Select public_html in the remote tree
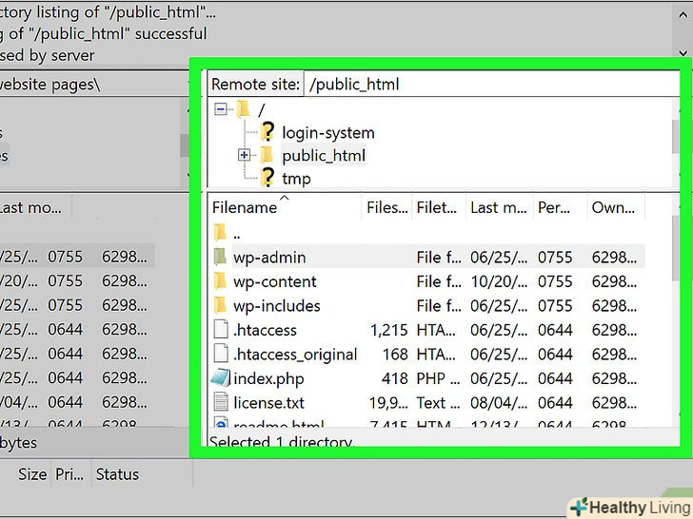This screenshot has height=519, width=693. click(324, 155)
